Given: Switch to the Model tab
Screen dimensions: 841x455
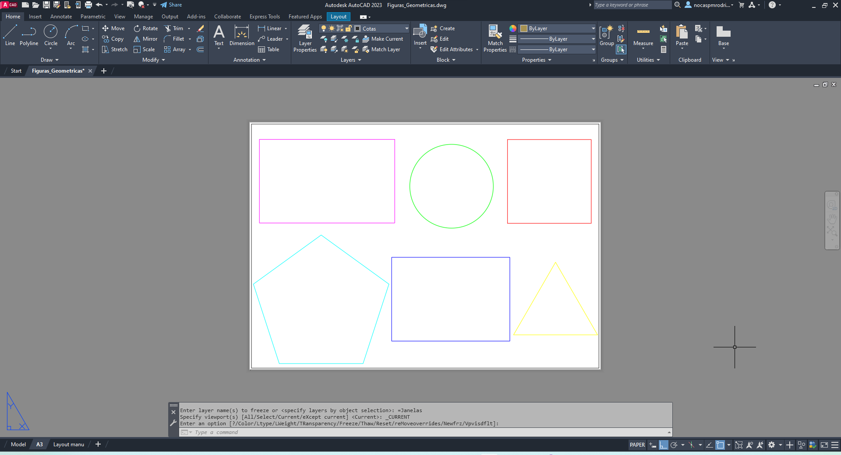Looking at the screenshot, I should click(x=18, y=444).
